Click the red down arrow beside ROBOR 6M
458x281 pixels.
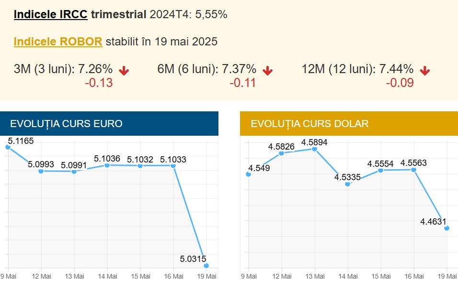[x=268, y=71]
